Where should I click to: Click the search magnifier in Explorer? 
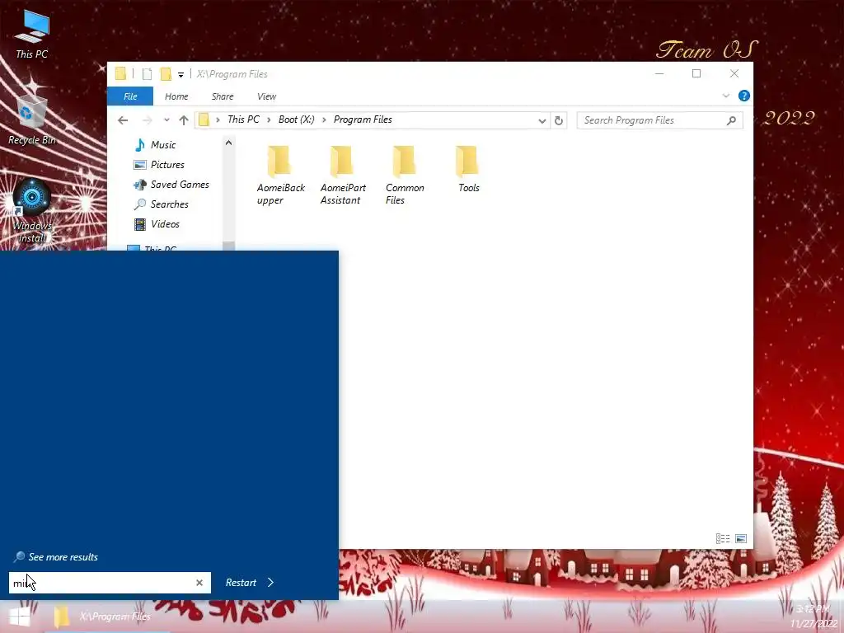point(731,120)
